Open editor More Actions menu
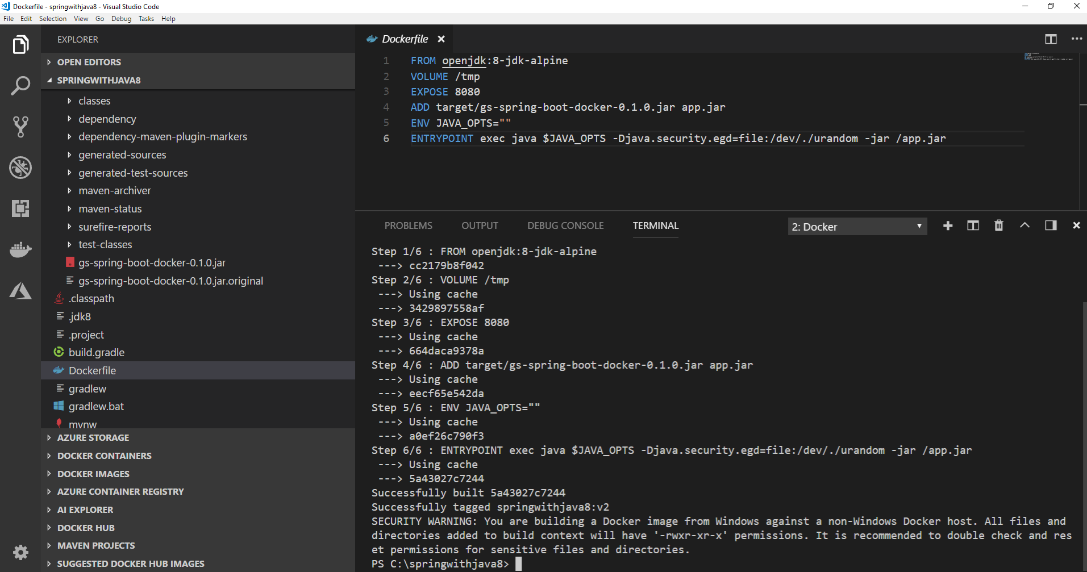1087x572 pixels. 1076,39
